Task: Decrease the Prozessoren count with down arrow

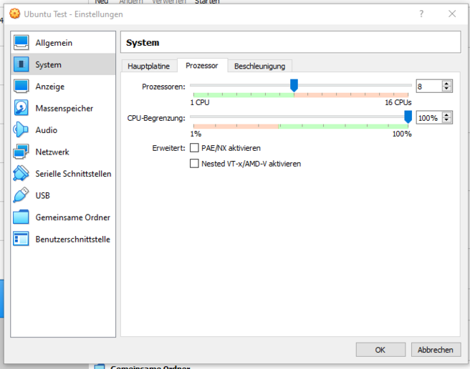Action: point(447,89)
